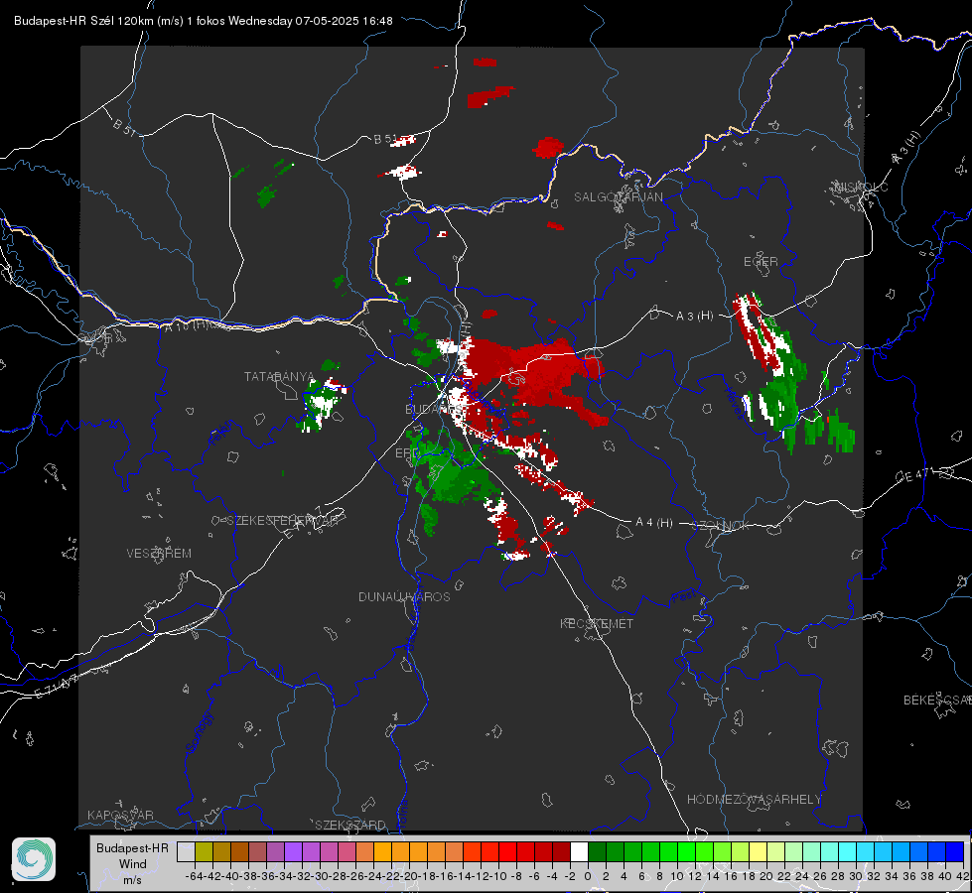
Task: Click the KECSKEMÉT city label
Action: click(597, 623)
